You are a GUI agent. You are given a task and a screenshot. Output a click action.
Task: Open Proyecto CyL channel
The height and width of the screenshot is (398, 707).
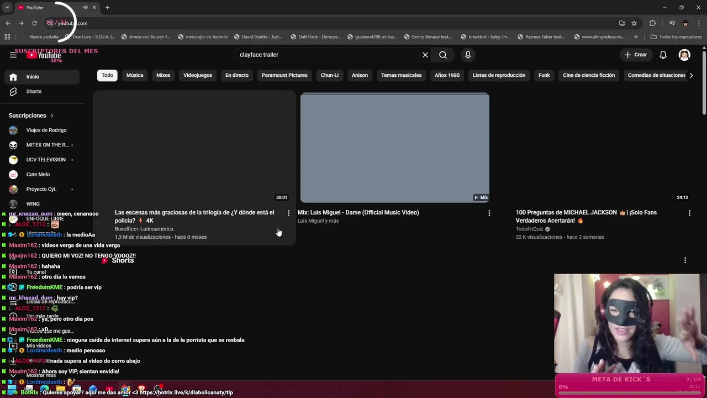pyautogui.click(x=42, y=189)
